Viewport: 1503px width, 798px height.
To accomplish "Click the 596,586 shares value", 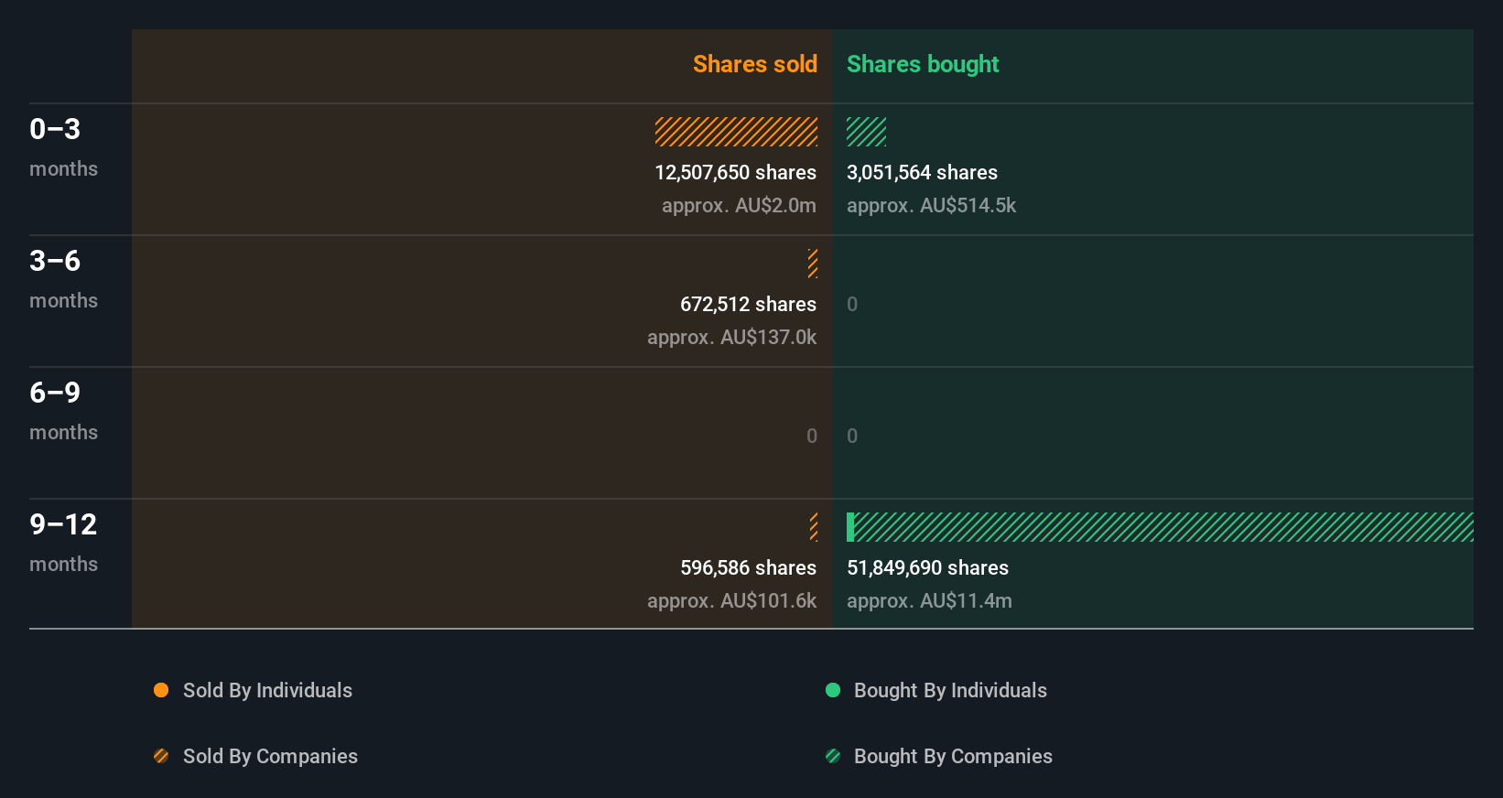I will (748, 567).
